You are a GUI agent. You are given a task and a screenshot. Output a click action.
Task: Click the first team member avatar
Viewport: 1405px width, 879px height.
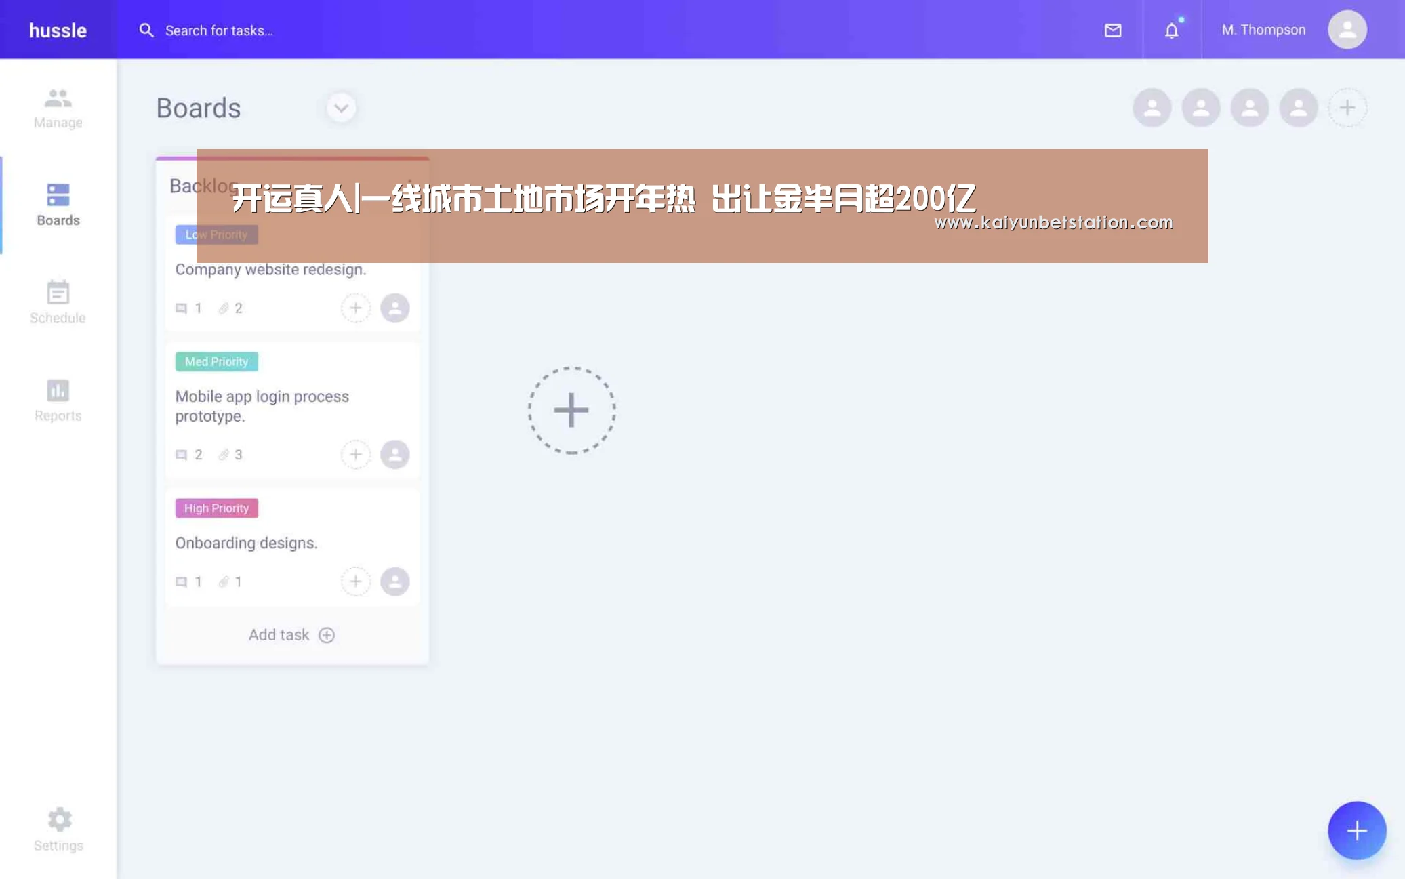tap(1152, 107)
